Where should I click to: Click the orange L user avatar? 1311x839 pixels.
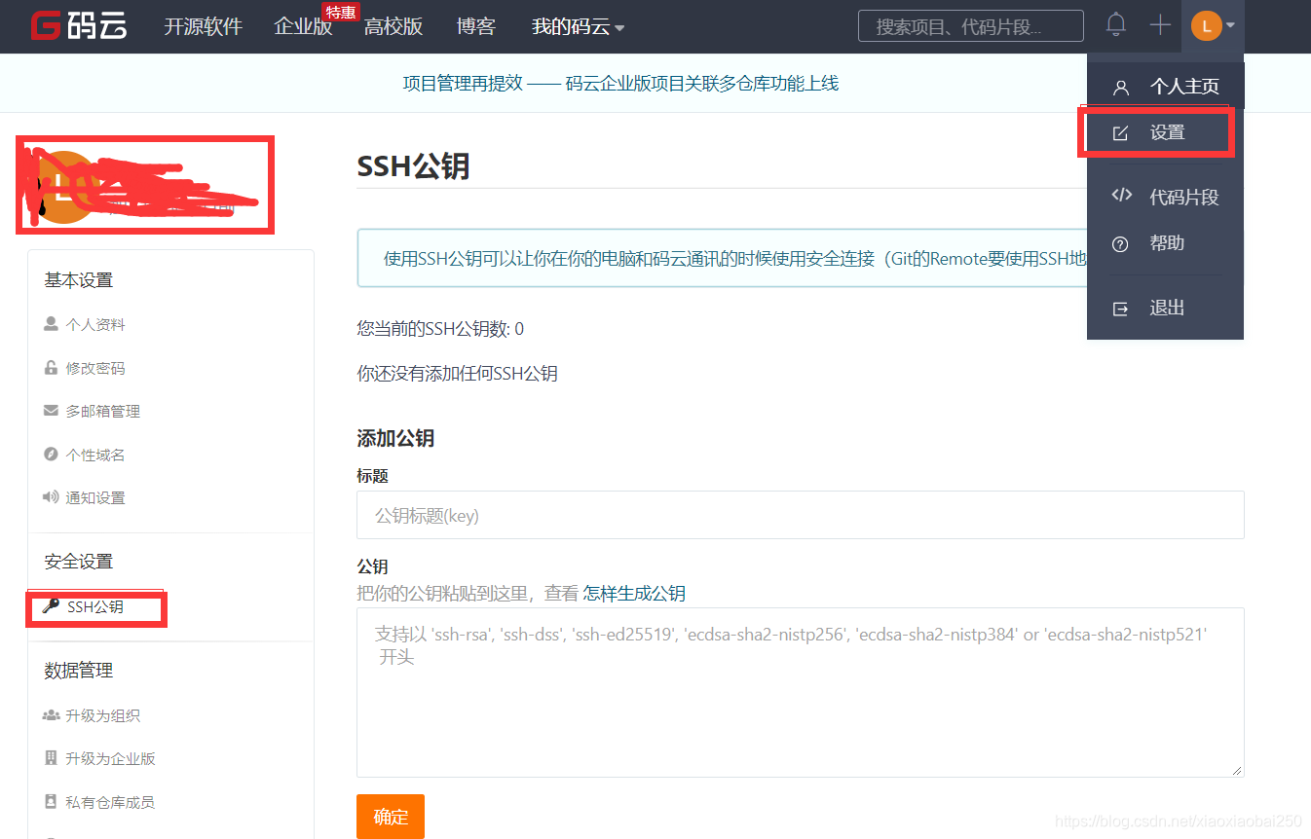(1206, 26)
